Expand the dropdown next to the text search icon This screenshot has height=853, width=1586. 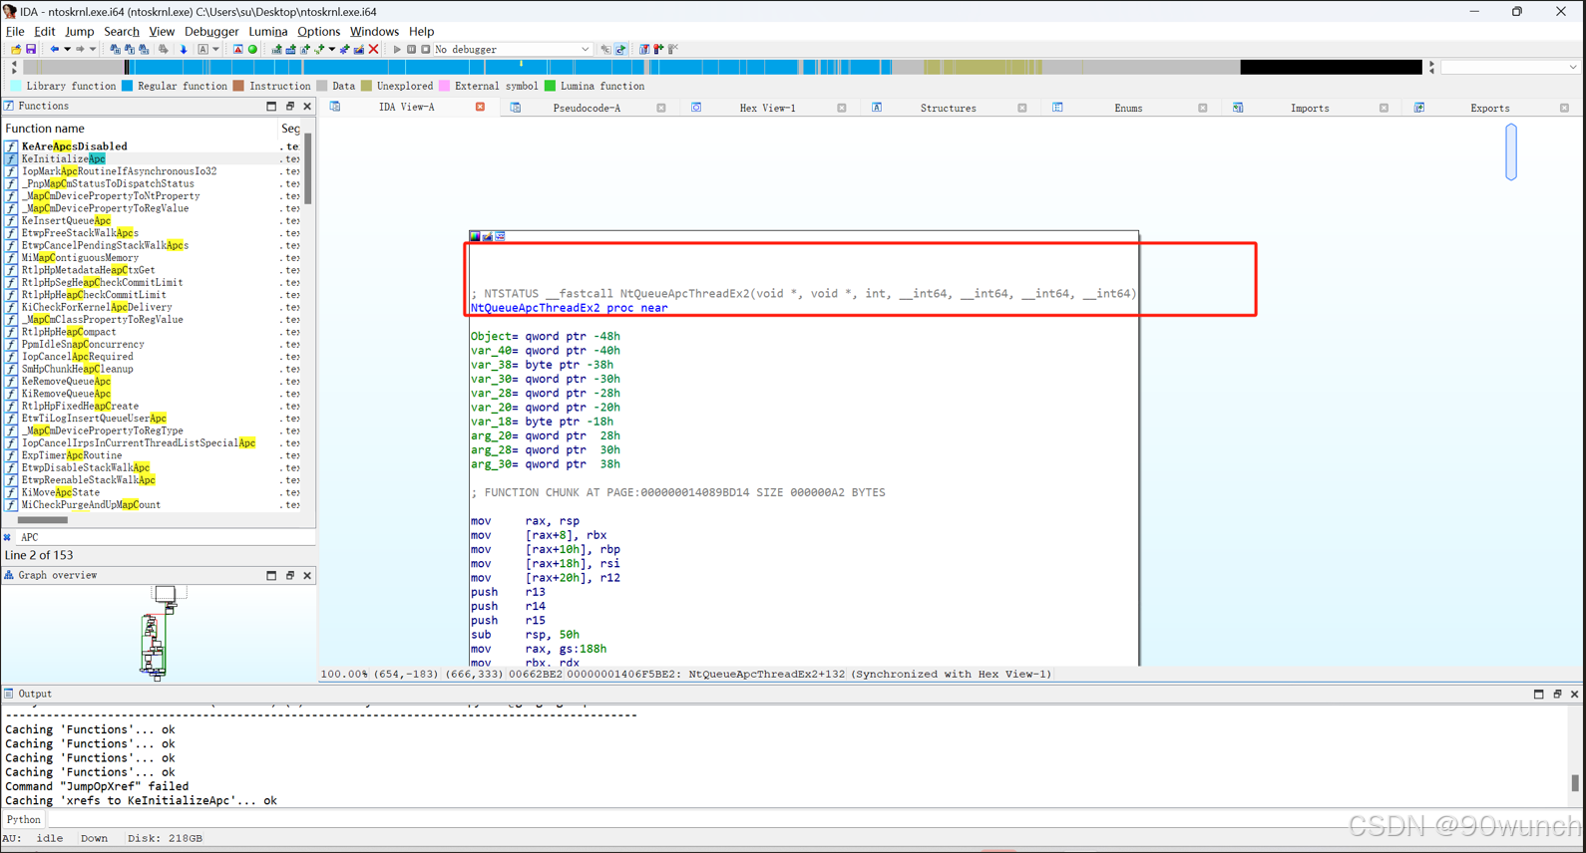[215, 49]
